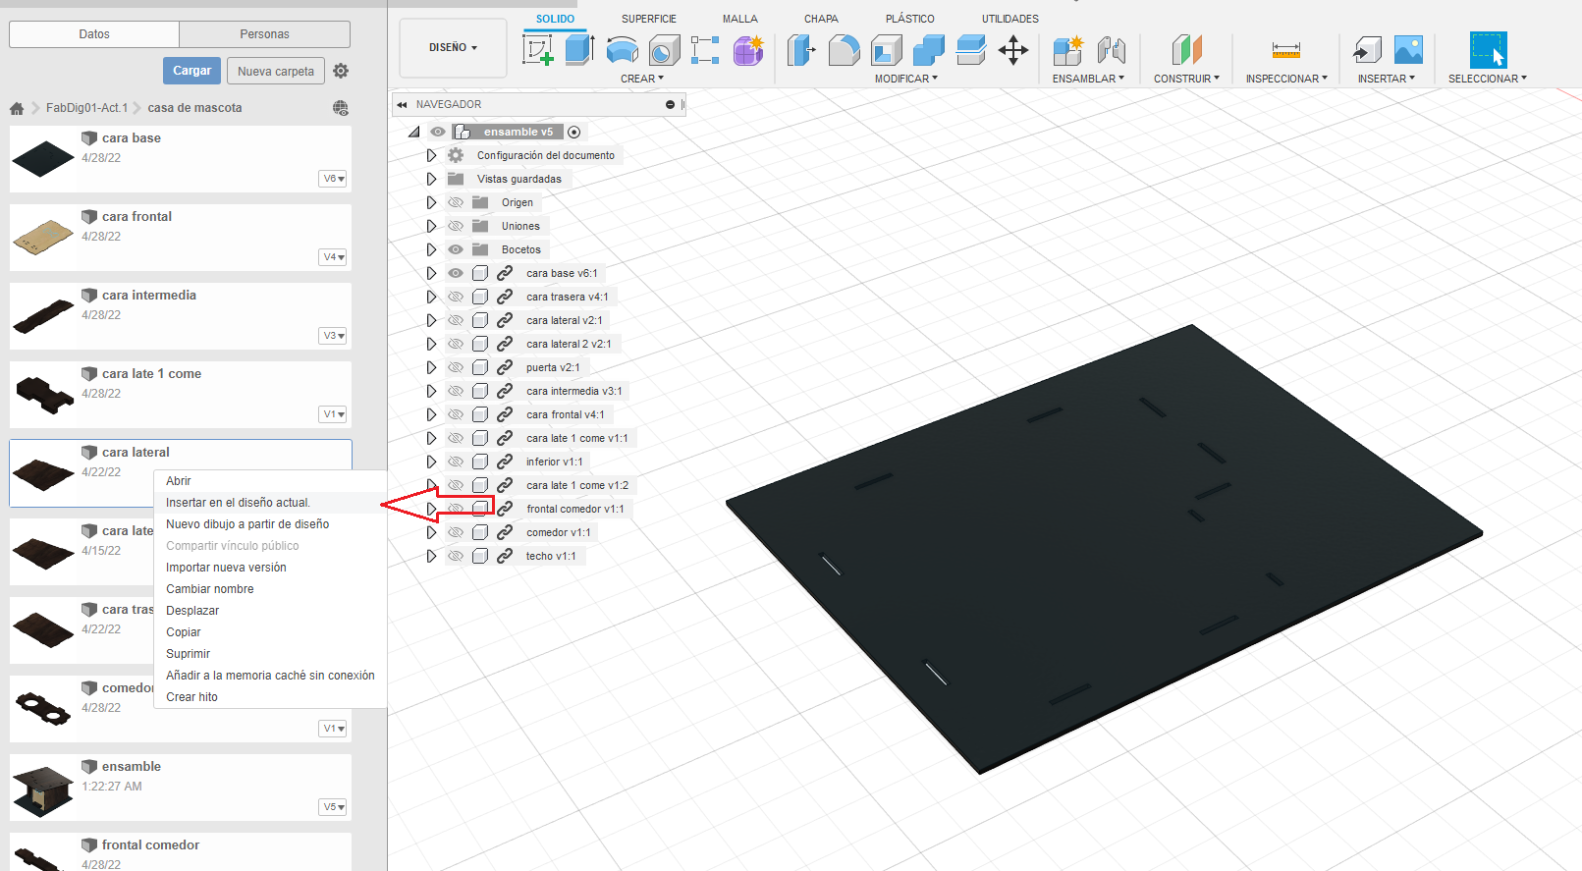This screenshot has width=1582, height=871.
Task: Choose Cambiar nombre in the context menu
Action: (x=210, y=589)
